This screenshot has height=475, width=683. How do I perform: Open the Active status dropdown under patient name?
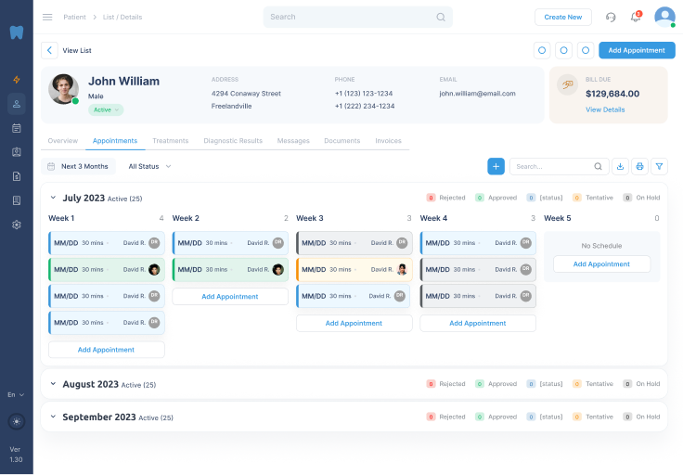pos(106,109)
